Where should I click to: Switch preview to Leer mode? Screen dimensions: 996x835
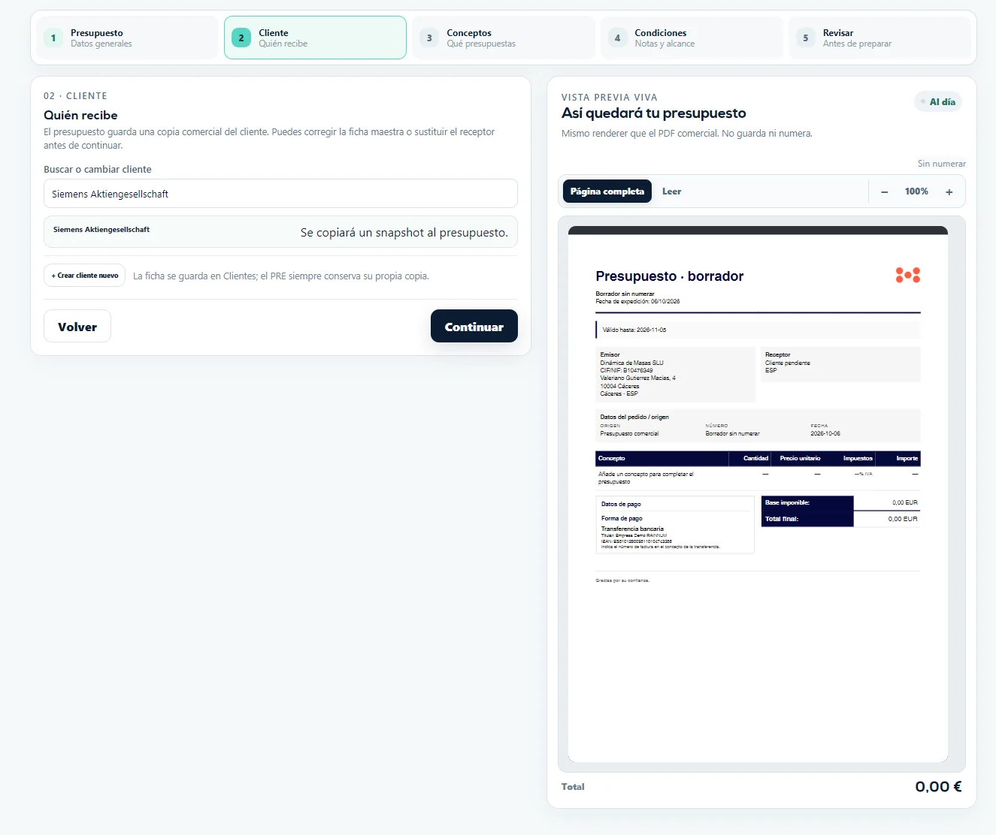[672, 191]
